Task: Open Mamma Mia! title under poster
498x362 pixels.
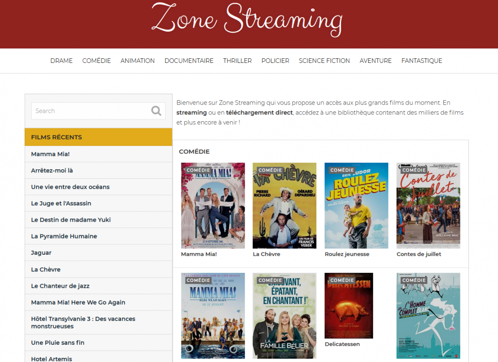Action: click(199, 254)
